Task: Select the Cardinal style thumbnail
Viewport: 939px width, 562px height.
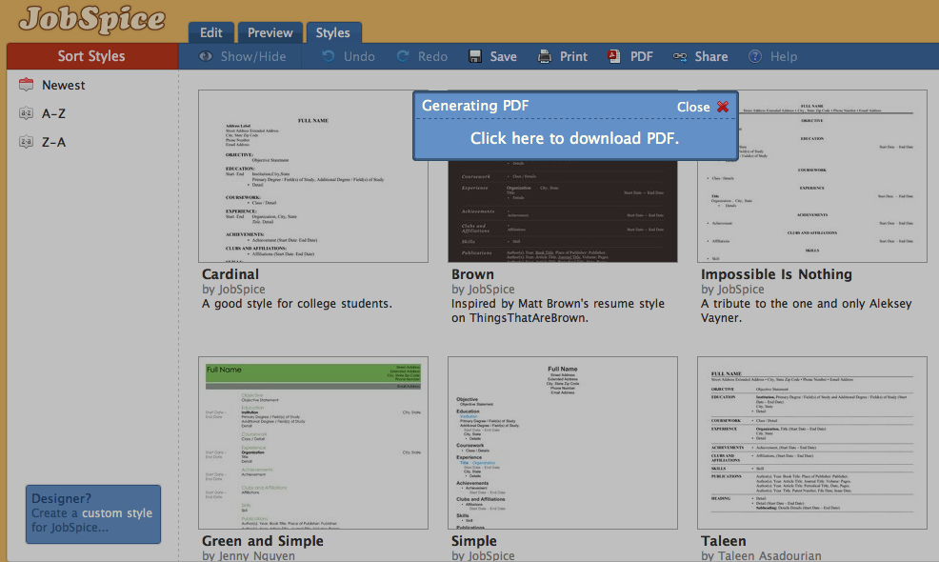Action: coord(313,176)
